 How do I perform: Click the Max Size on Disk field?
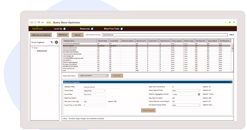[x=94, y=101]
